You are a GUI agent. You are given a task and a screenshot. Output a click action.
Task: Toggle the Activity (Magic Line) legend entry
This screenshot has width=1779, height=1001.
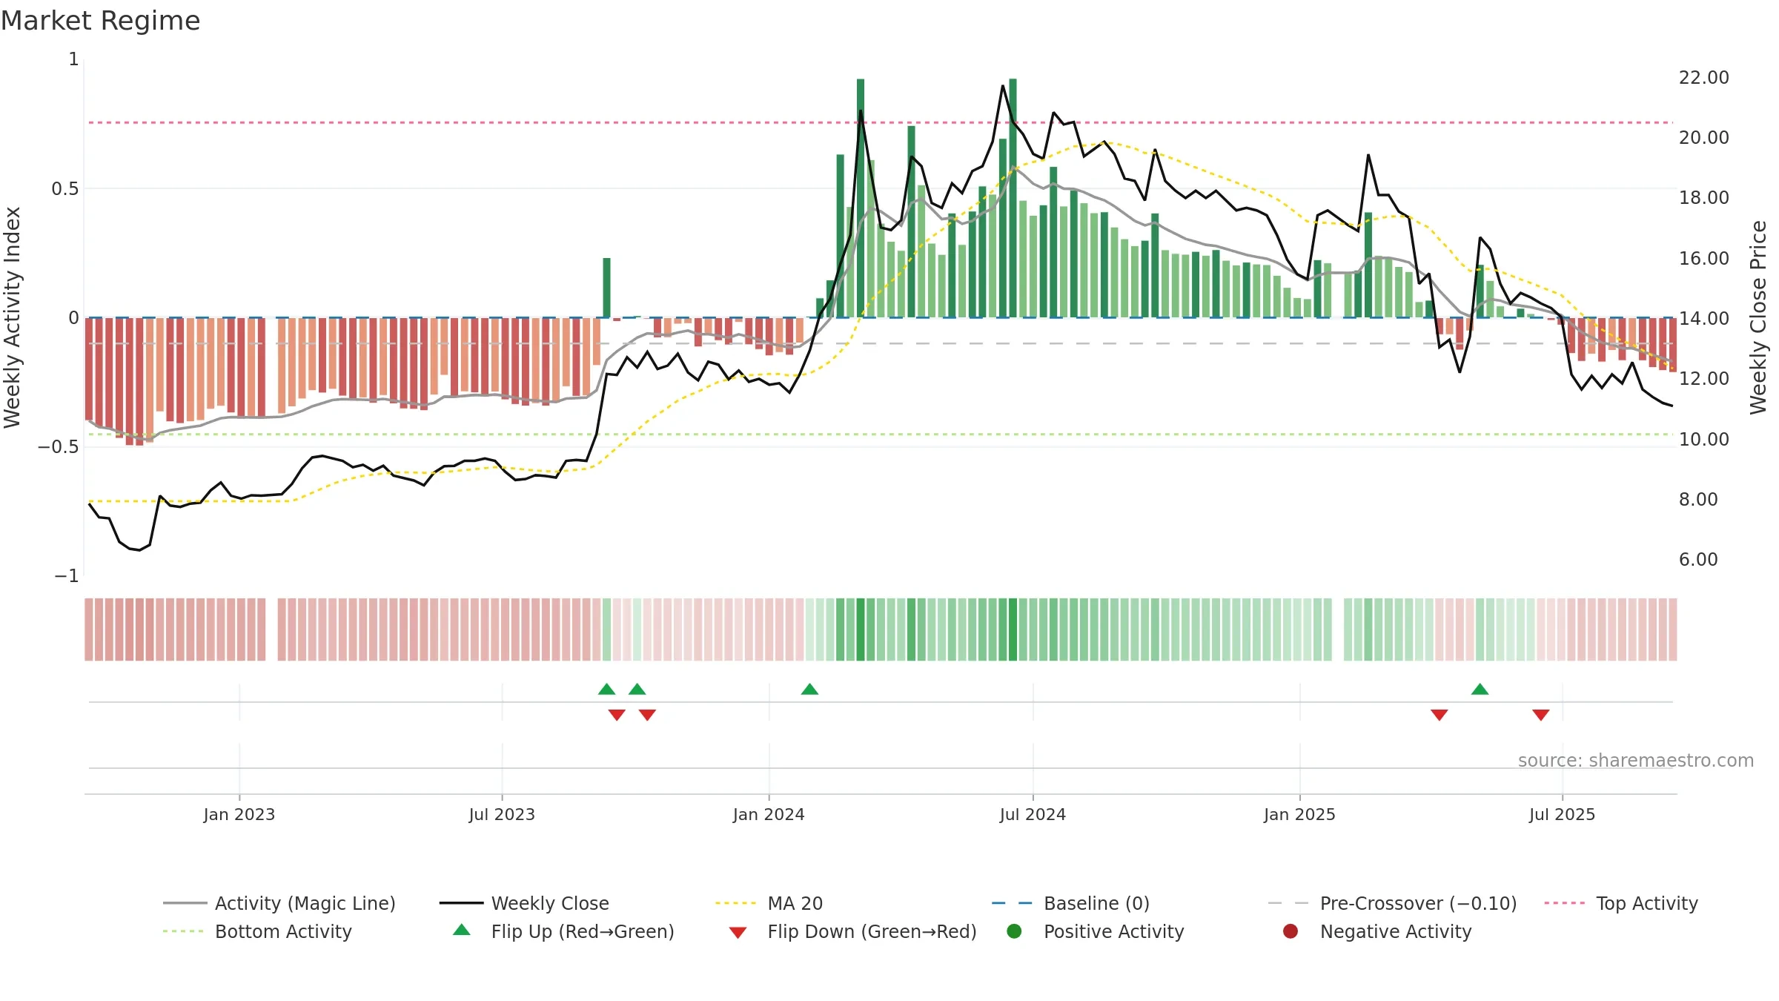tap(279, 903)
